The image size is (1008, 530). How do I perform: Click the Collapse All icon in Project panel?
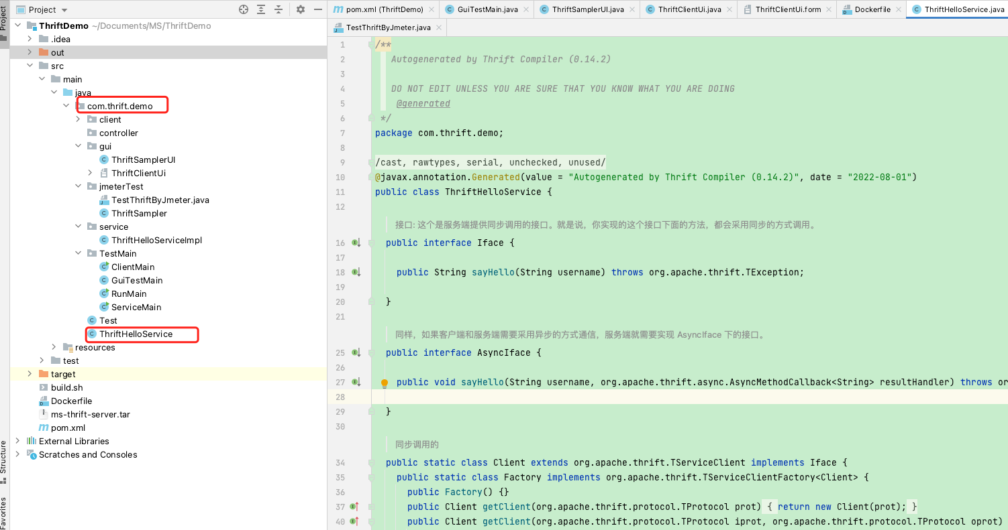(279, 9)
